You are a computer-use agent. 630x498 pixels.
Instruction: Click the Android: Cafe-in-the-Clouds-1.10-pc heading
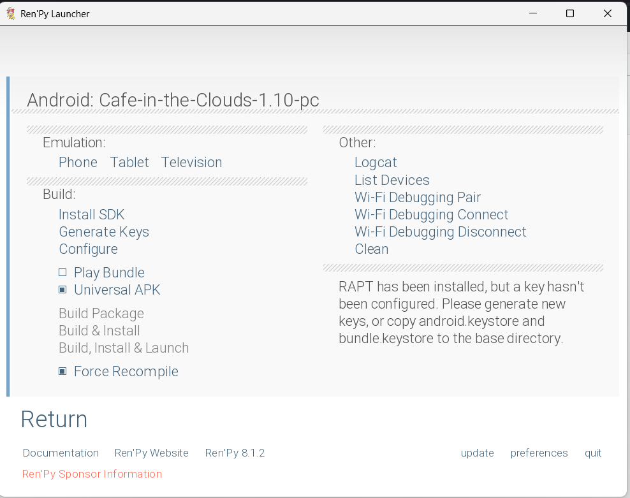[173, 100]
